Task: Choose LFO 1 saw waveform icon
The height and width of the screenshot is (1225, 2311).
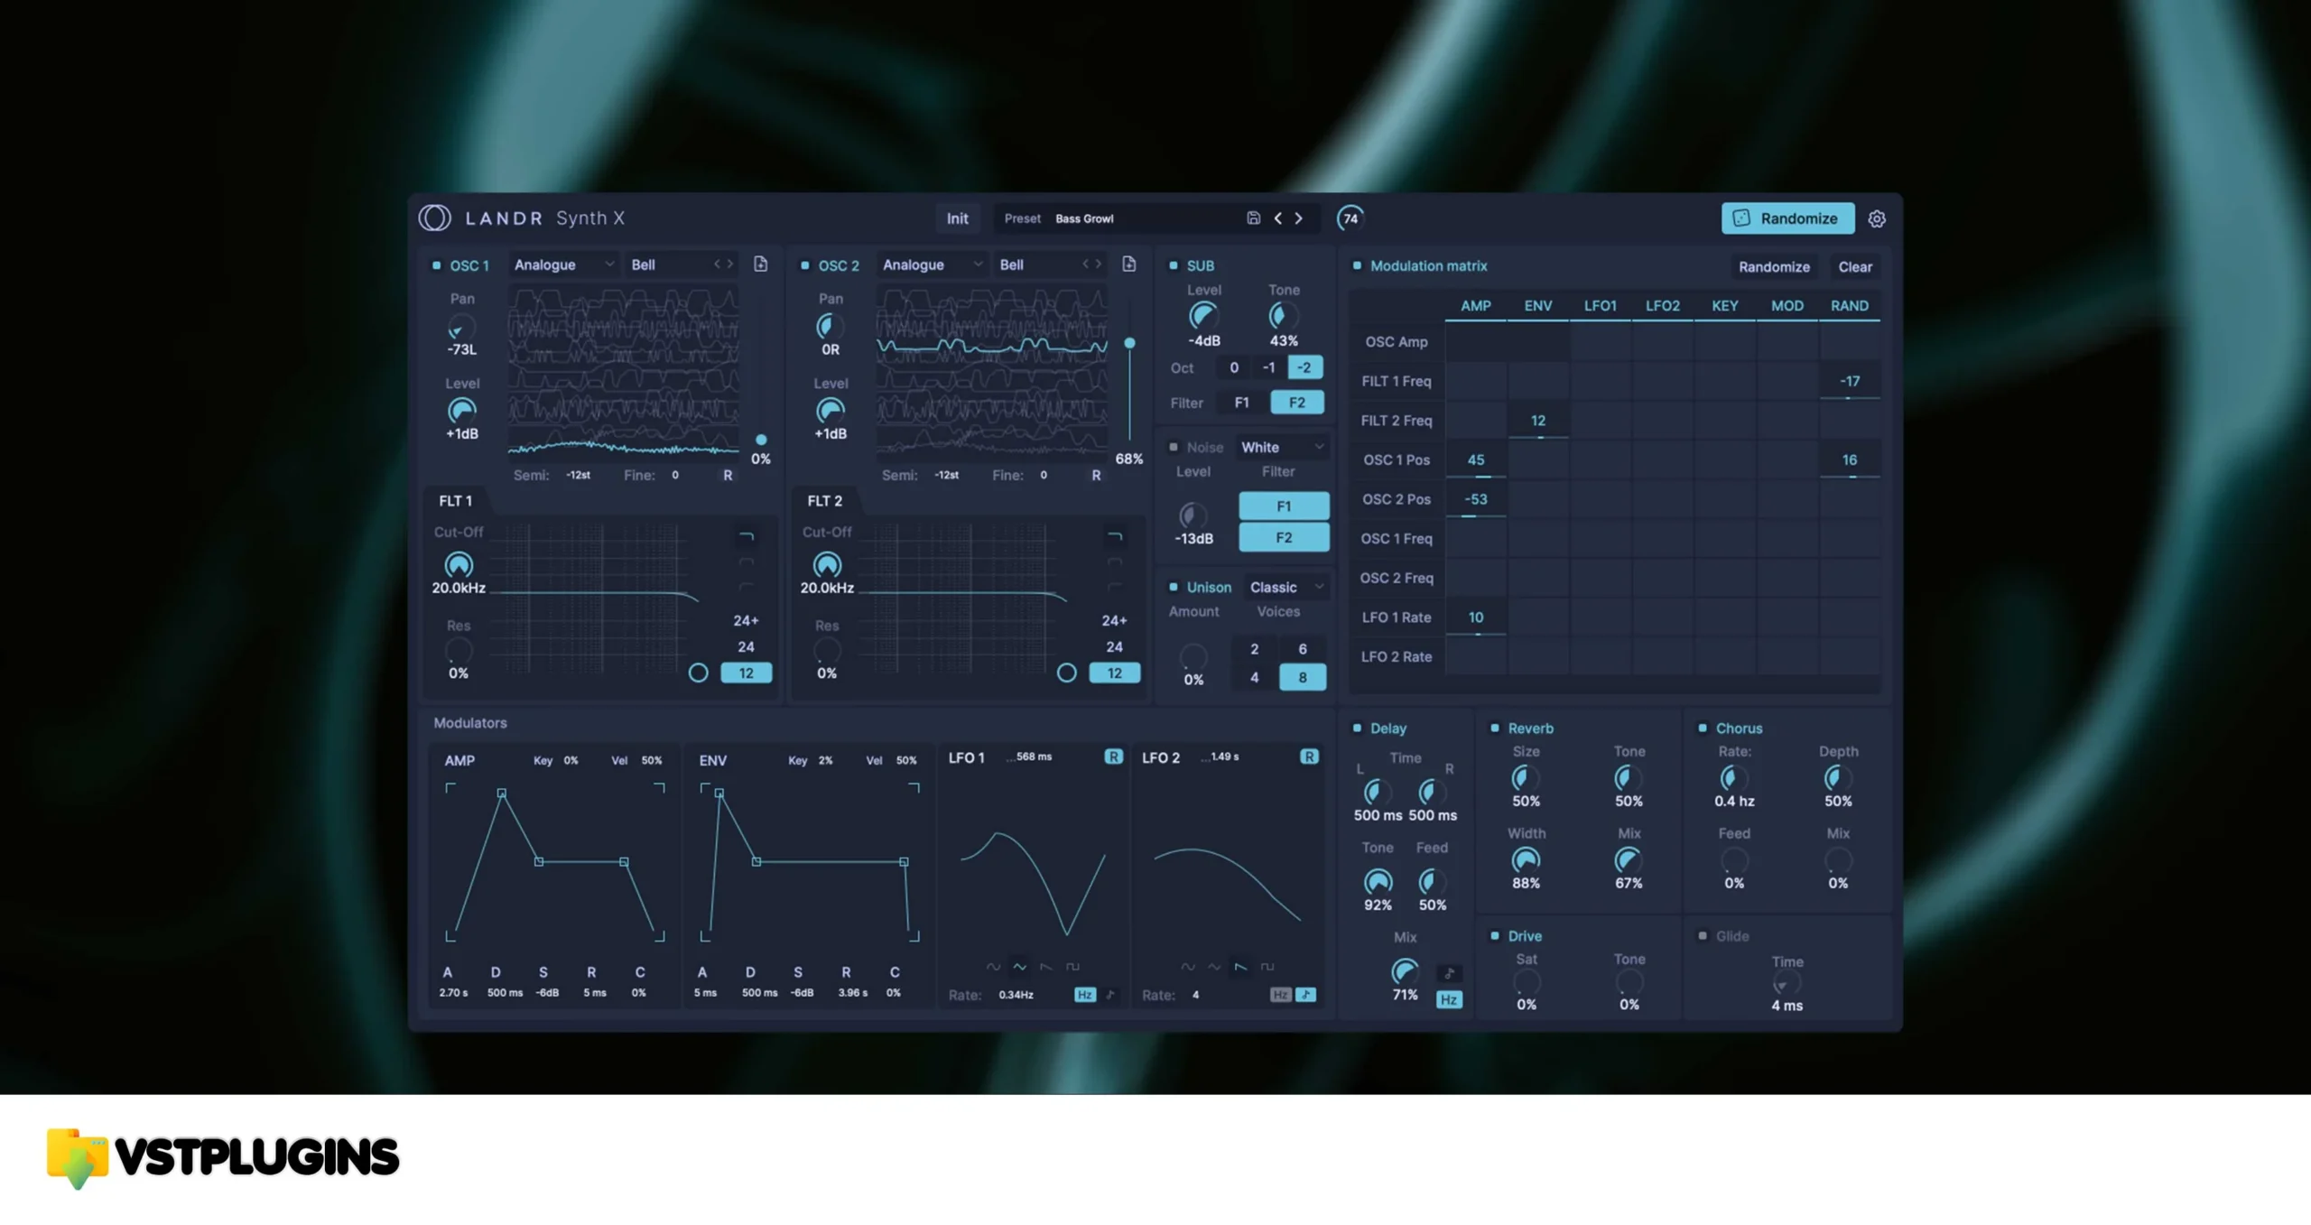Action: 1046,967
